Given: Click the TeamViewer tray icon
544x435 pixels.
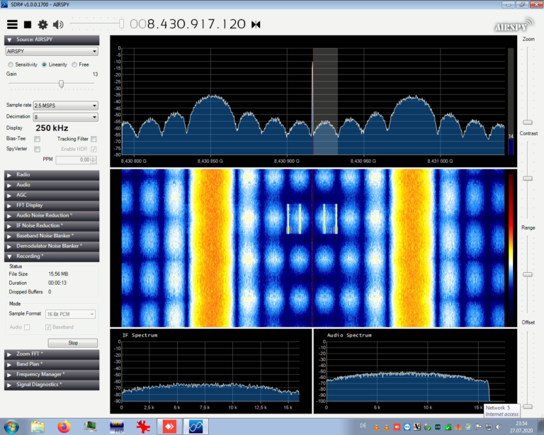Looking at the screenshot, I should tap(407, 427).
